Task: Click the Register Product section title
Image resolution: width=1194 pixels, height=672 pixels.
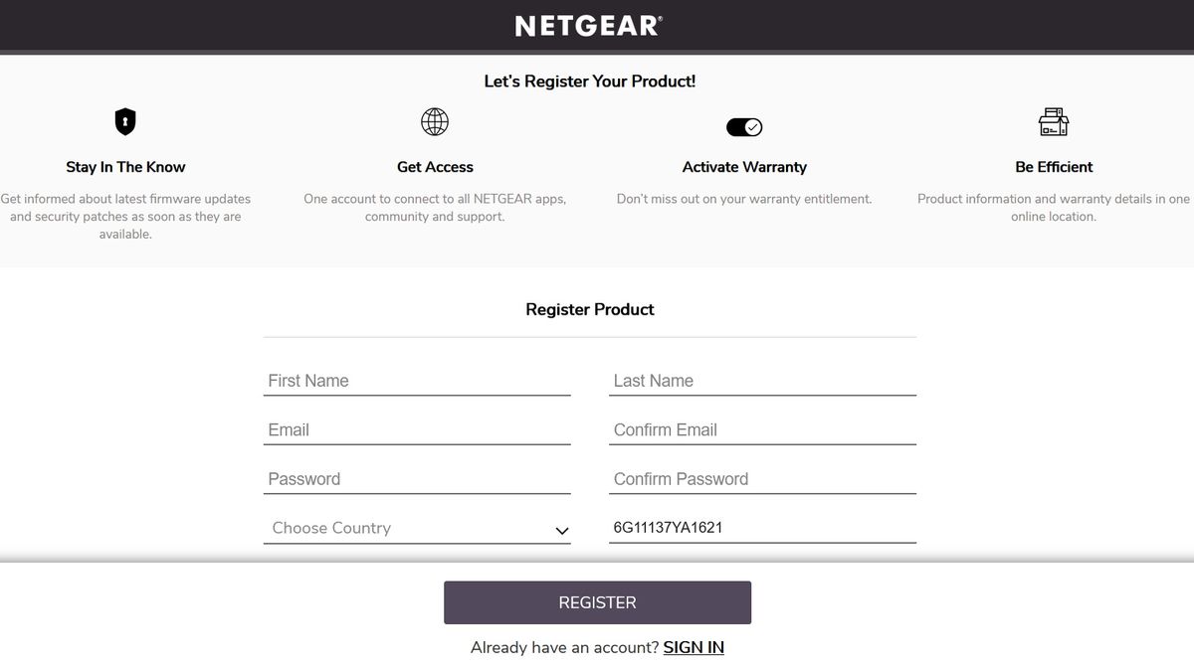Action: click(589, 309)
